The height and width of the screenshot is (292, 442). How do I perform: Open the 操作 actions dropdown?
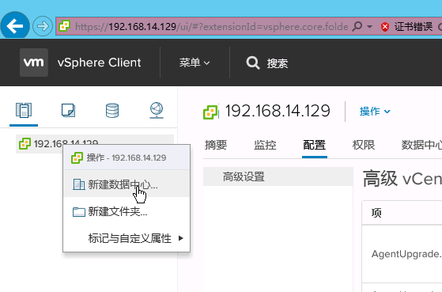point(375,111)
